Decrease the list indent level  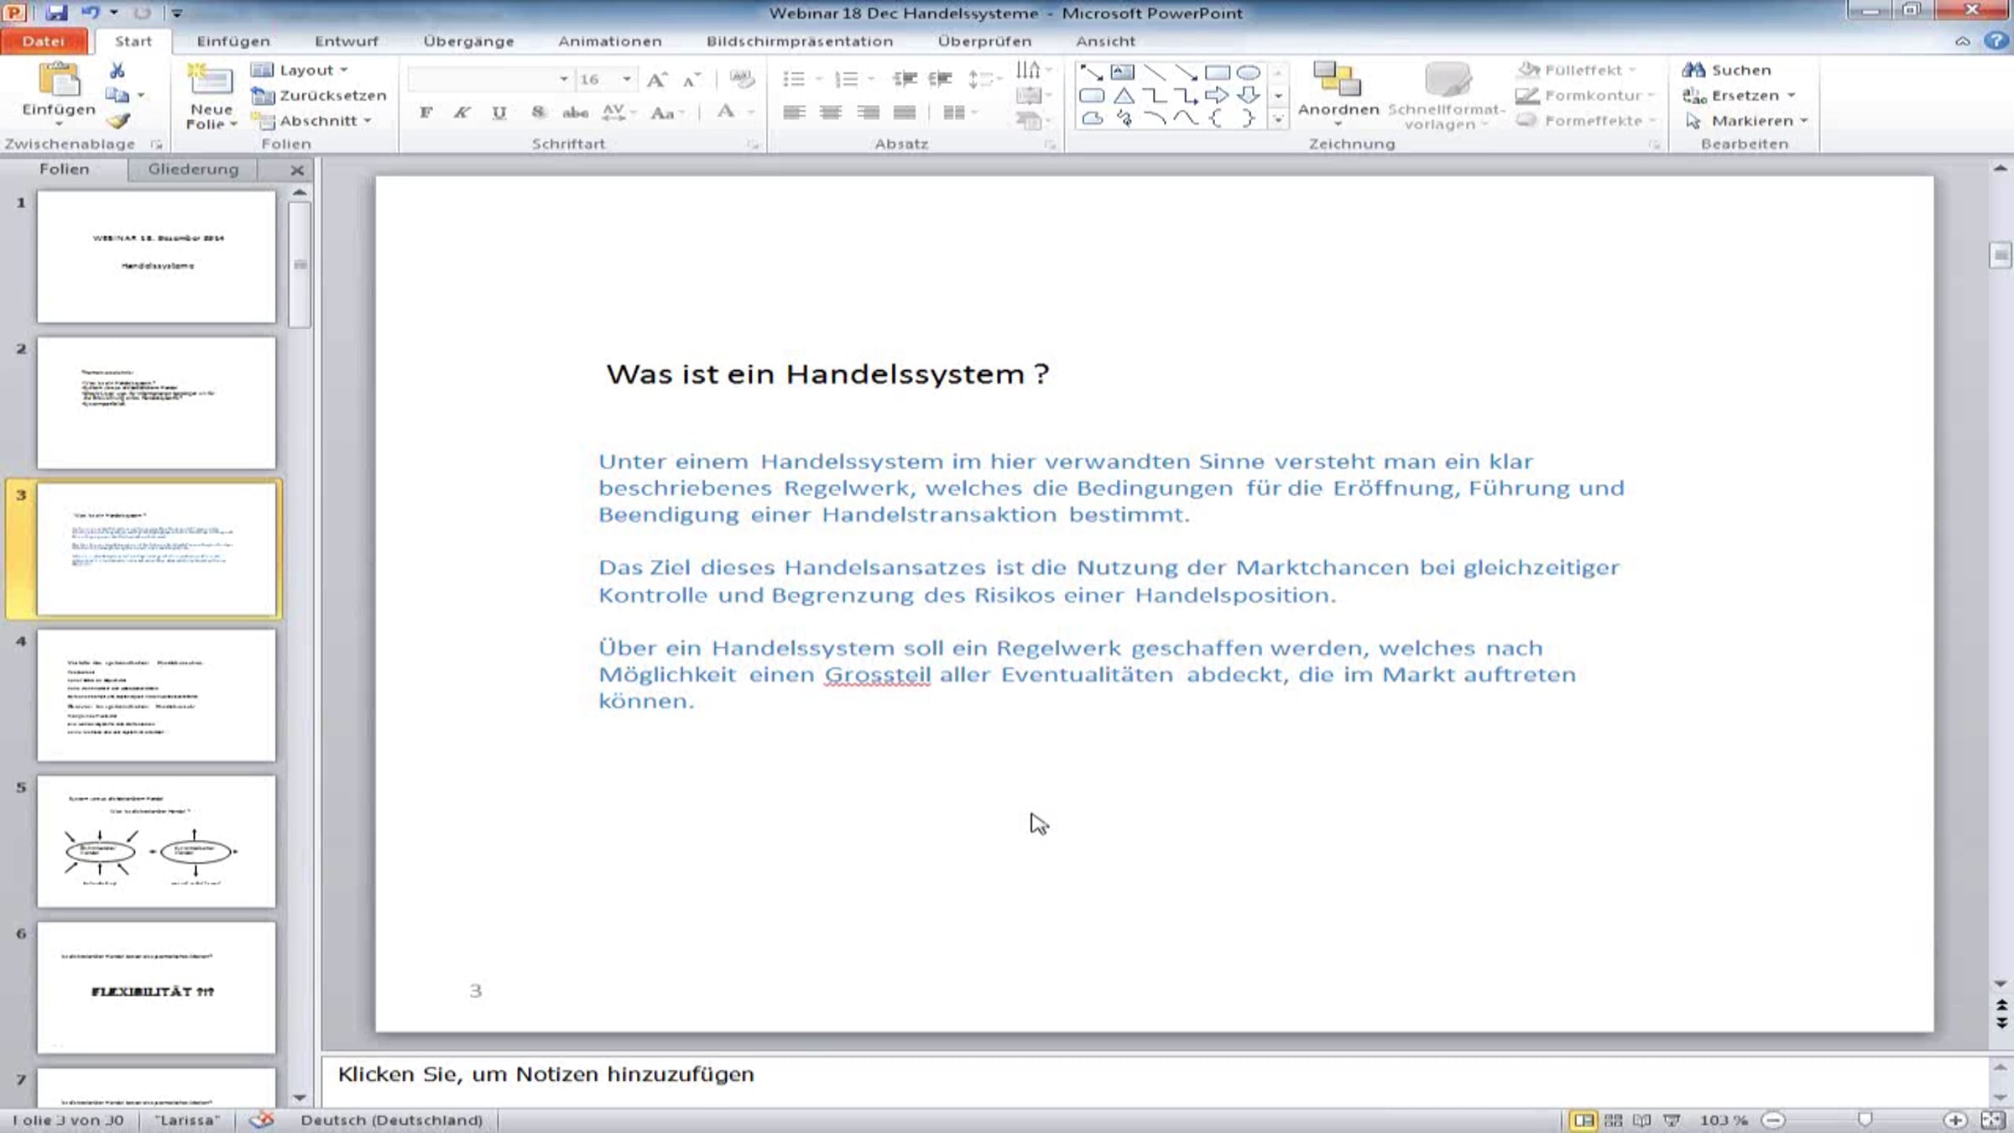coord(905,79)
